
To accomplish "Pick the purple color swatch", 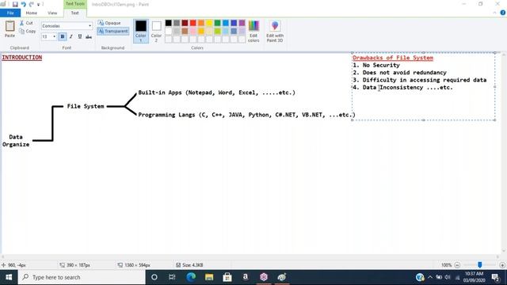I will [242, 23].
